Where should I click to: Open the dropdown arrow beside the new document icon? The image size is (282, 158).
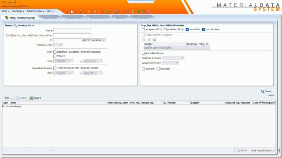point(76,12)
